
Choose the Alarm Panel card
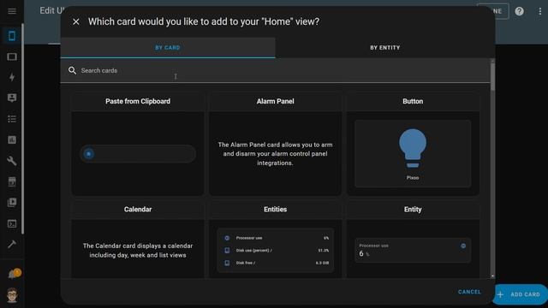276,144
